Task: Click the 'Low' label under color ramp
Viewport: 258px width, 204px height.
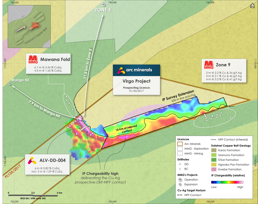Action: [214, 187]
